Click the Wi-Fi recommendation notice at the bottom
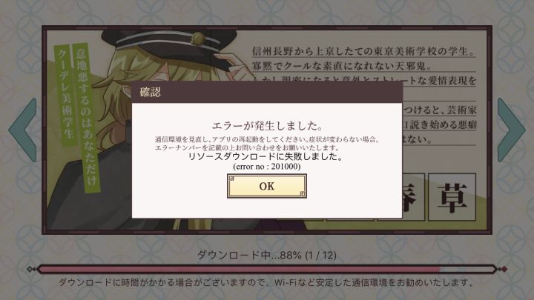Image resolution: width=534 pixels, height=300 pixels. click(x=267, y=283)
